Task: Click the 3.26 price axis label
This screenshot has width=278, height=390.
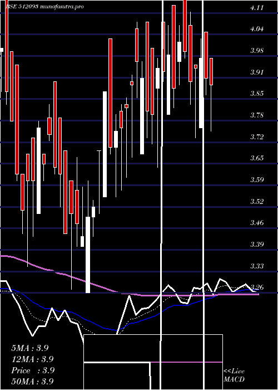Action: click(257, 287)
